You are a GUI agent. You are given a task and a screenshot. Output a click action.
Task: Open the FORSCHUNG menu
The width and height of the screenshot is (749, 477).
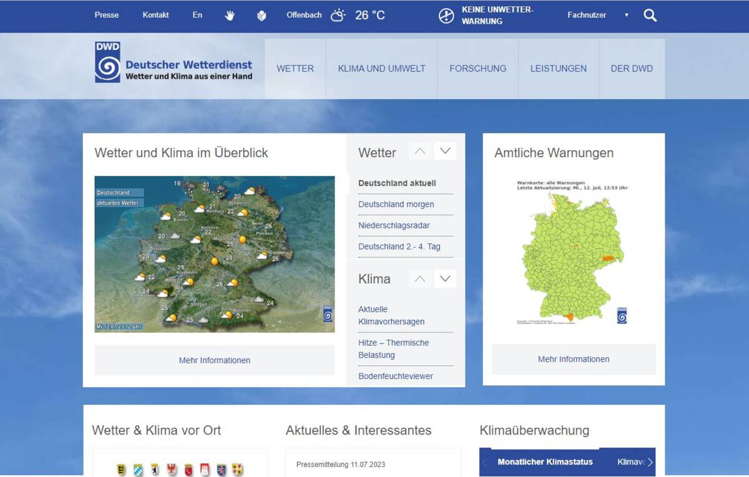click(477, 69)
